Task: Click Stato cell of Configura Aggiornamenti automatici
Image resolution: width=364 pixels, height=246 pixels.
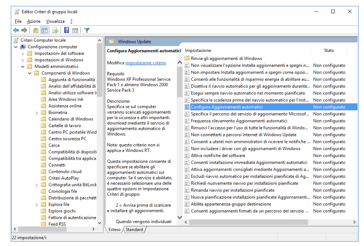Action: coord(329,107)
